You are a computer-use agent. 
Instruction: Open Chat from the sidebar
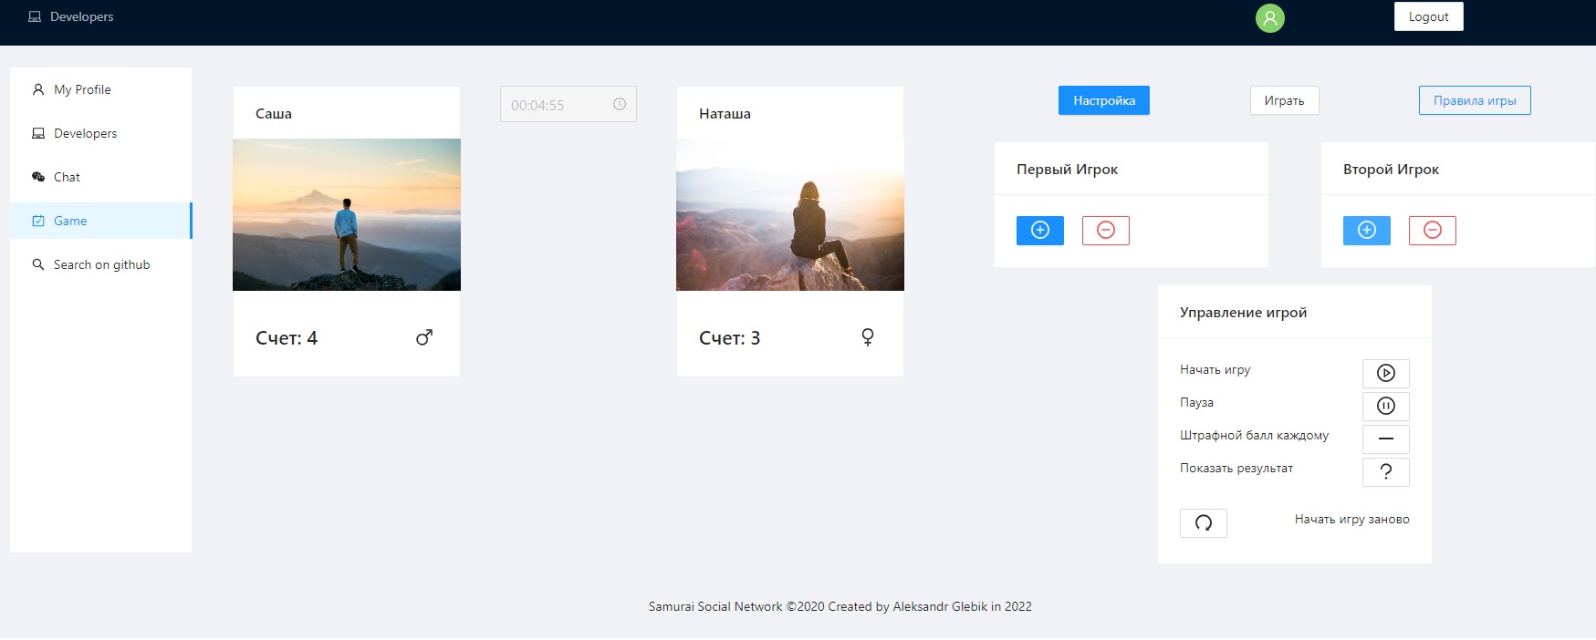point(100,177)
